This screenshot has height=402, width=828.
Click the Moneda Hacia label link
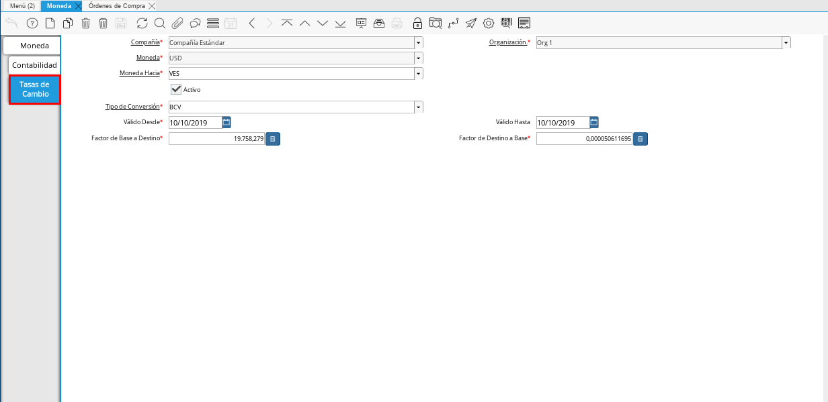[x=139, y=72]
